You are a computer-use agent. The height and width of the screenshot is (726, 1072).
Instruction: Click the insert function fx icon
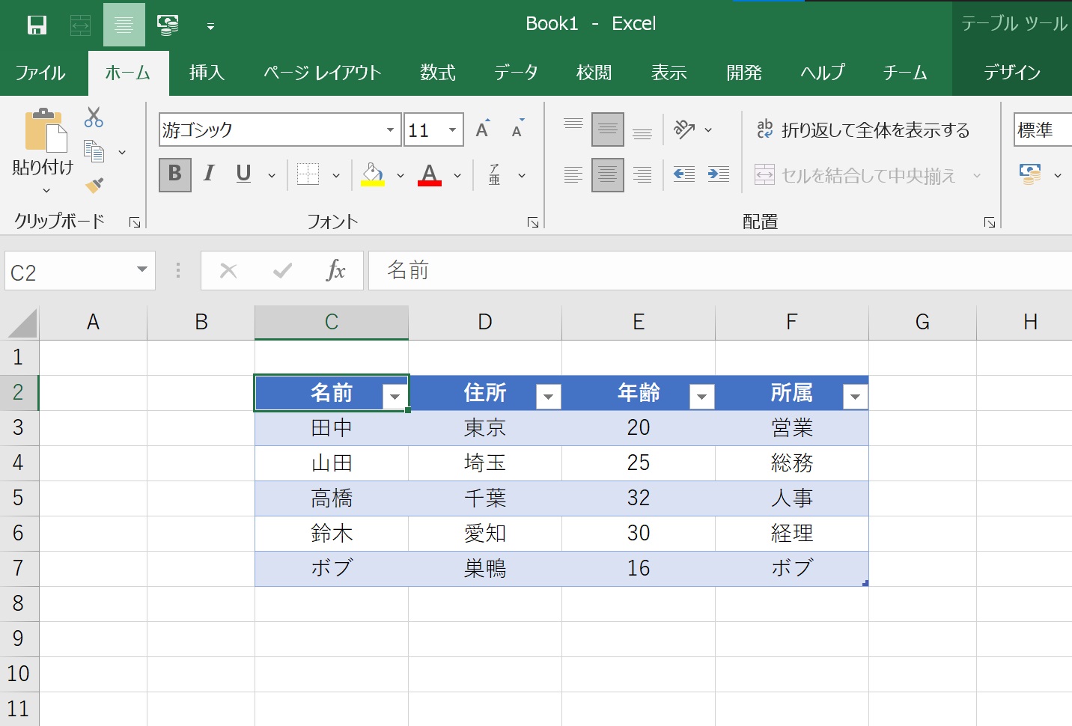point(336,271)
